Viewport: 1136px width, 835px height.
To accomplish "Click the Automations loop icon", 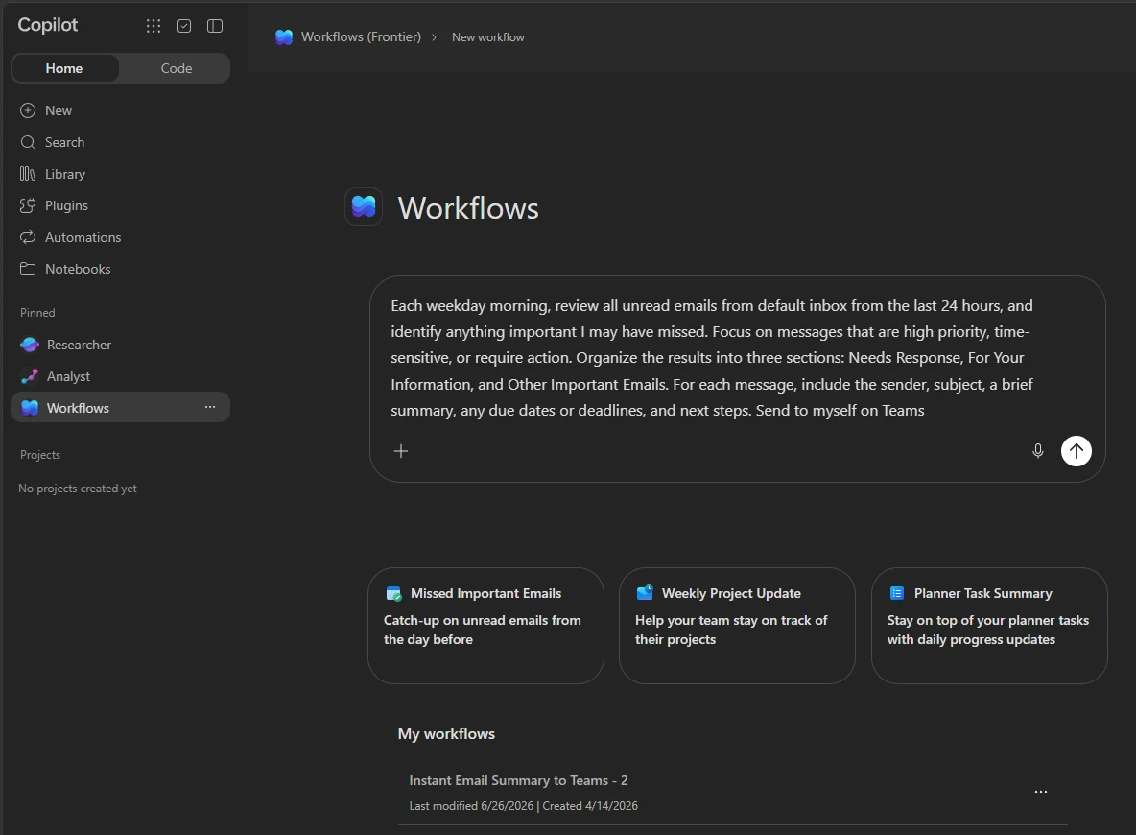I will point(28,237).
